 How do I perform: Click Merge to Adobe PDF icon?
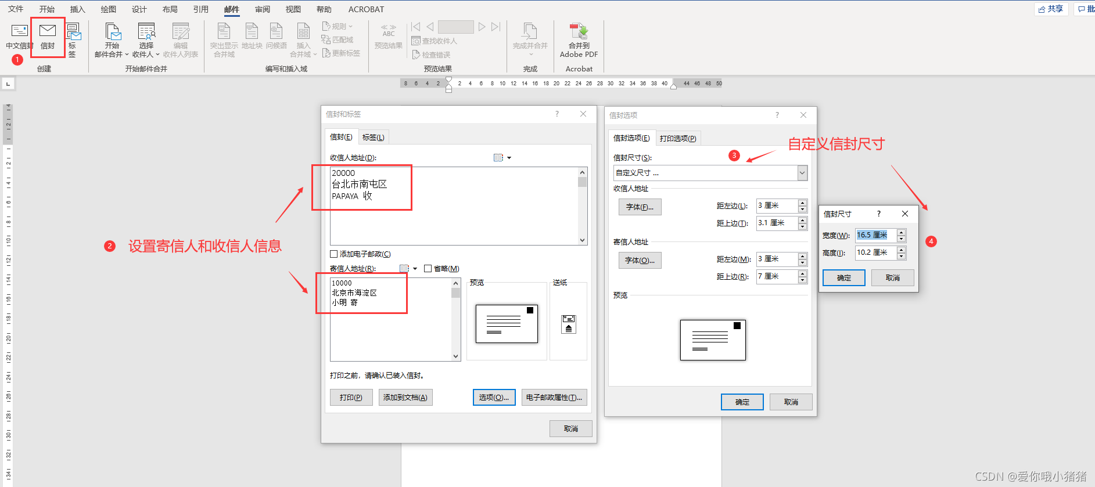pyautogui.click(x=579, y=40)
